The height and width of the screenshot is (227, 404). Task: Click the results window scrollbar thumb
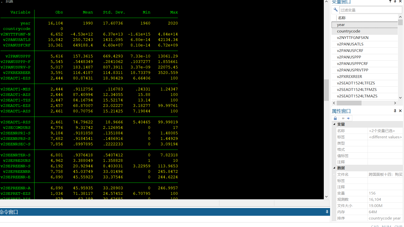[x=326, y=90]
